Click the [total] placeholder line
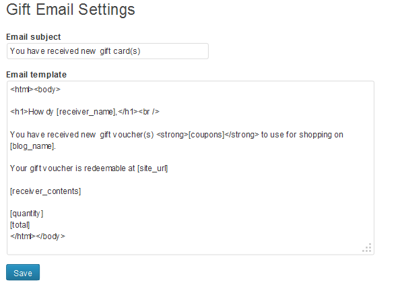This screenshot has width=396, height=289. pos(20,225)
